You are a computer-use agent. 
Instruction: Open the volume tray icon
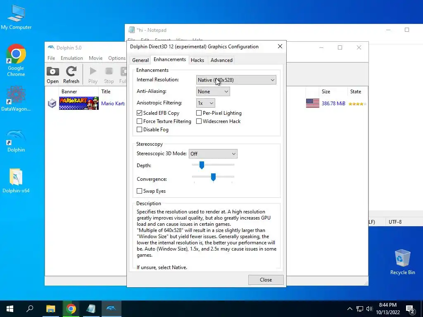click(x=369, y=309)
